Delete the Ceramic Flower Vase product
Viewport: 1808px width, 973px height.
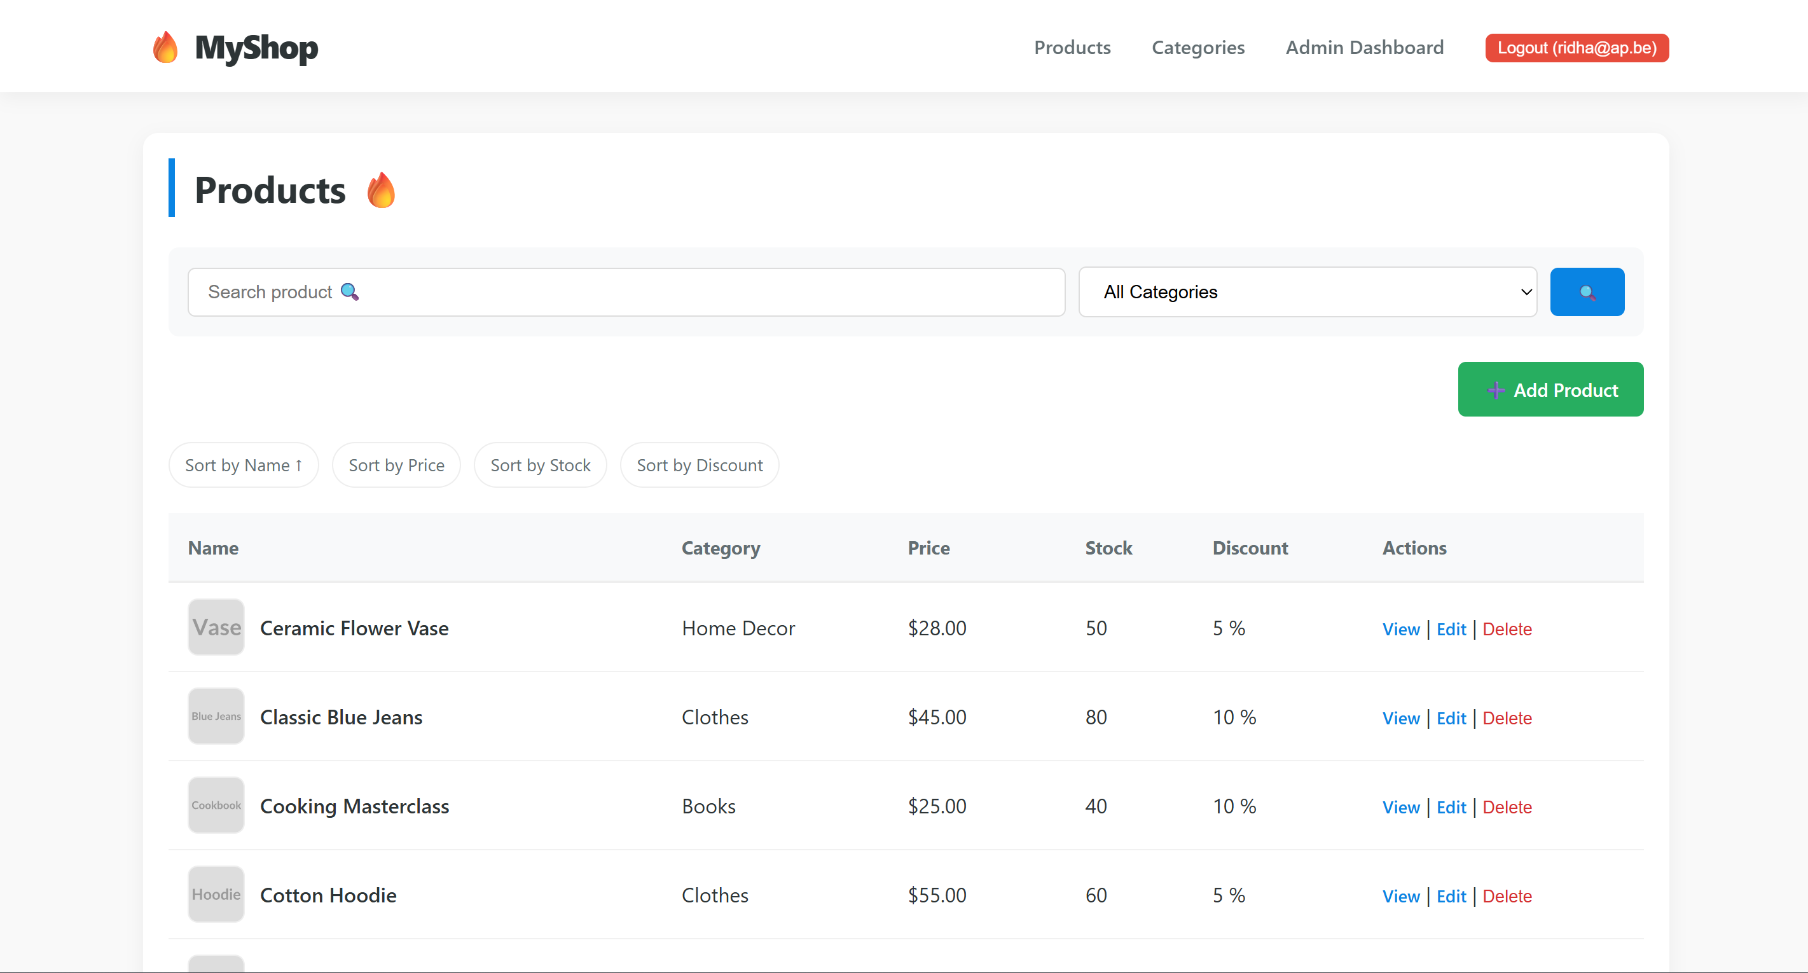pos(1507,629)
